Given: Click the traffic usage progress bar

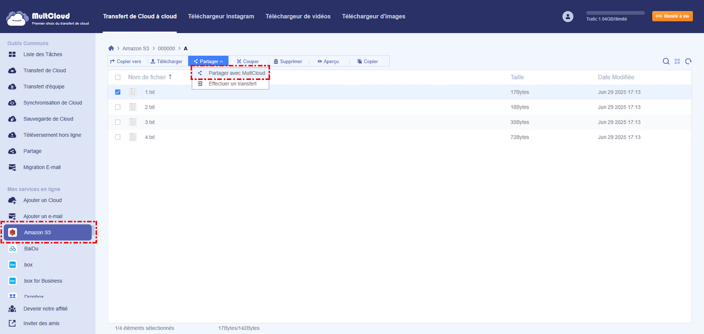Looking at the screenshot, I should pyautogui.click(x=615, y=13).
